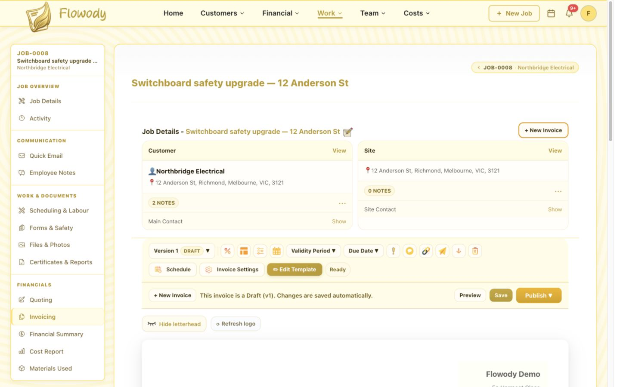620x387 pixels.
Task: Click the Ready status toggle
Action: pyautogui.click(x=338, y=270)
